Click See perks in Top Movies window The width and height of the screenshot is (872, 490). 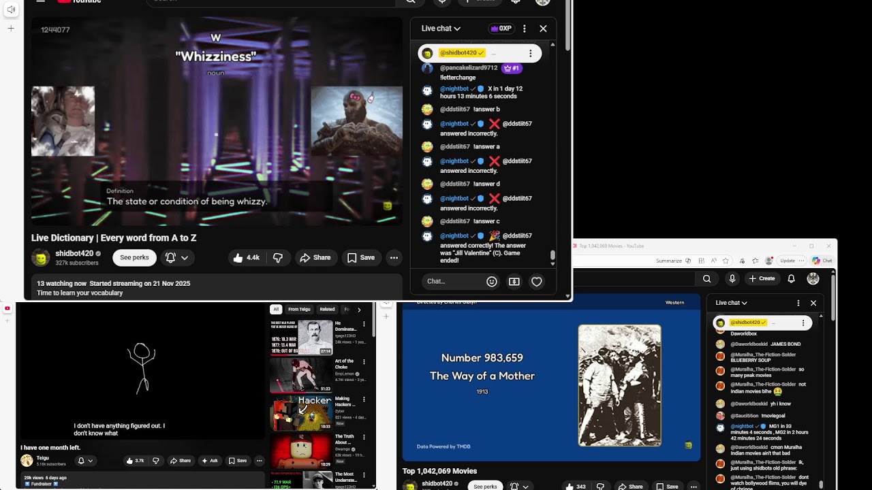pyautogui.click(x=485, y=487)
